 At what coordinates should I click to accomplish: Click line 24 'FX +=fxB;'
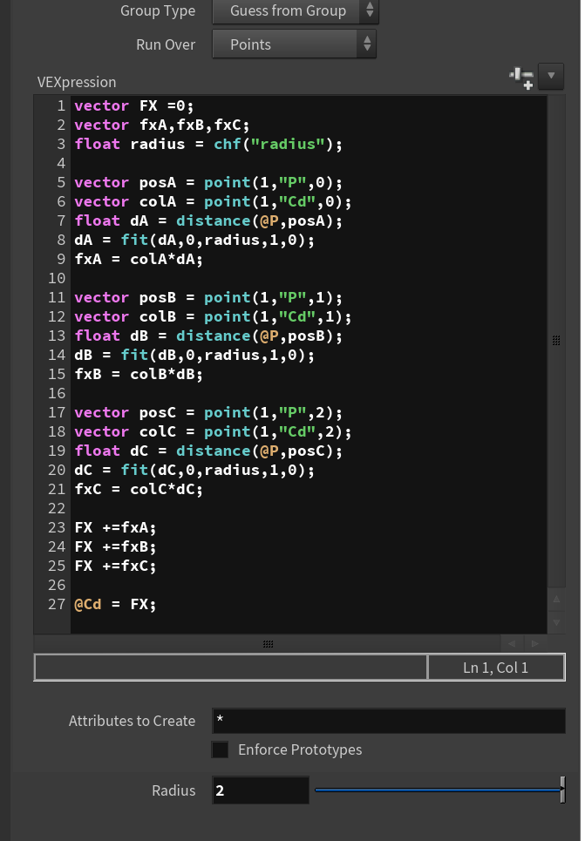pos(115,546)
